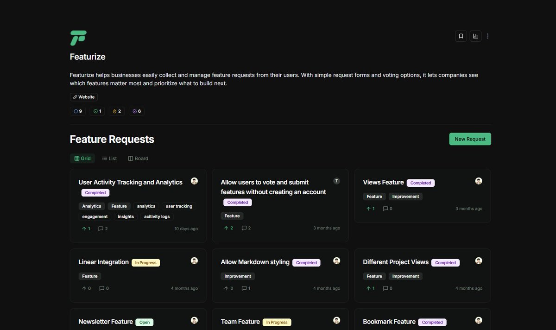Select Feature tag on Linear Integration card
Image resolution: width=556 pixels, height=330 pixels.
90,276
